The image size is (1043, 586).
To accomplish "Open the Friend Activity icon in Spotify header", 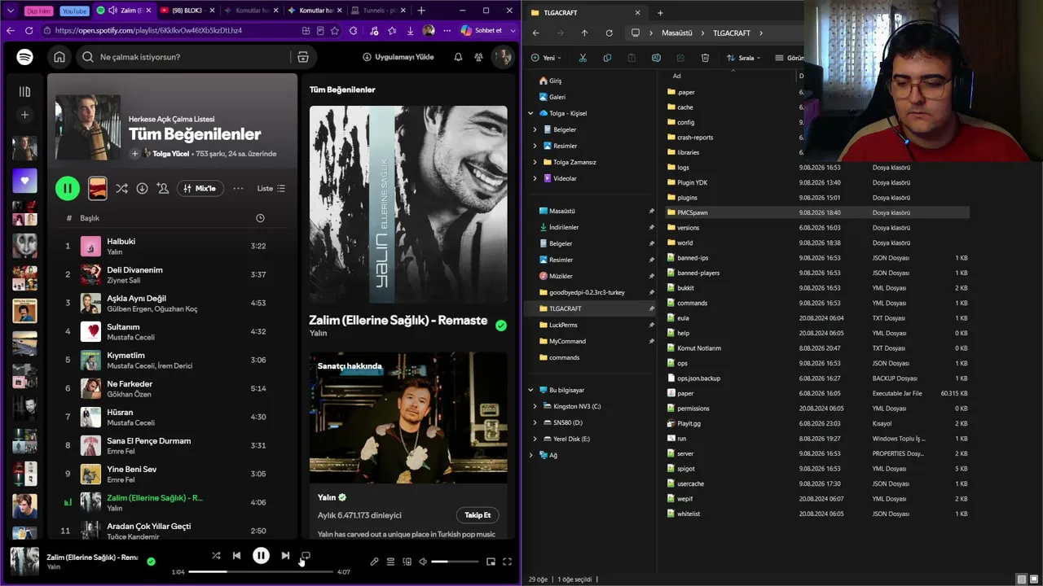I will click(478, 57).
